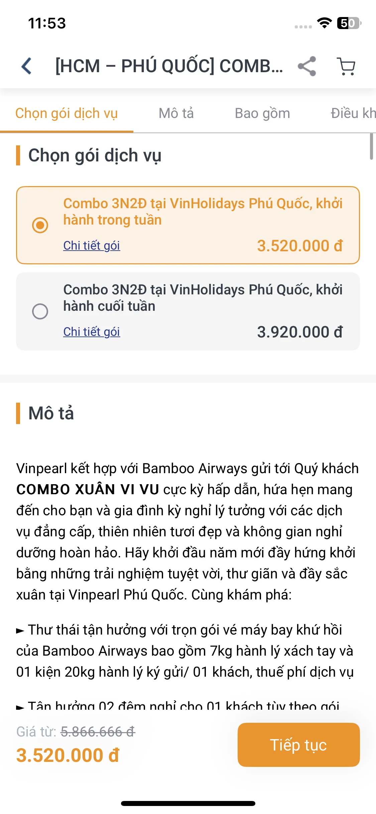The image size is (376, 814).
Task: Open the Điều kh... tab
Action: point(353,113)
